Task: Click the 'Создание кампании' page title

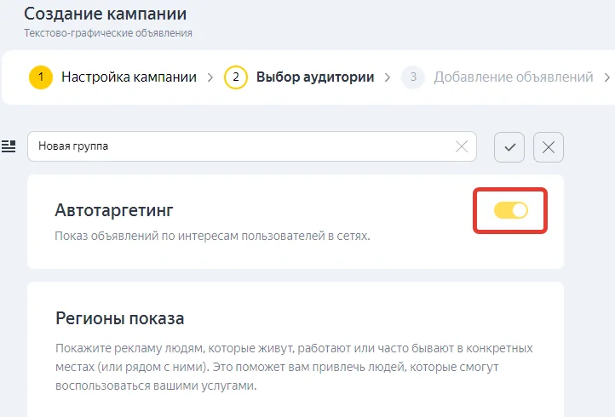Action: [105, 14]
